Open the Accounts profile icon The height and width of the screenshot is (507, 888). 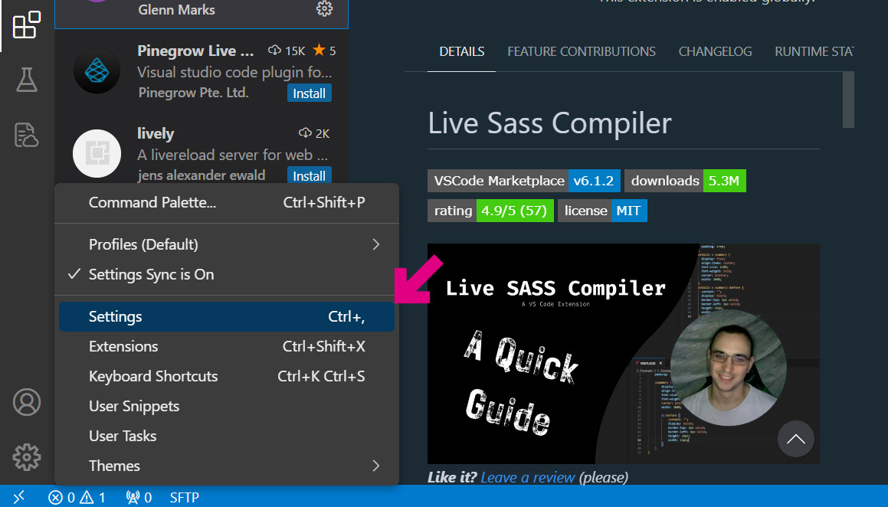pos(27,402)
